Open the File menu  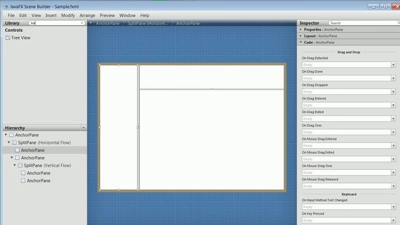[x=11, y=16]
